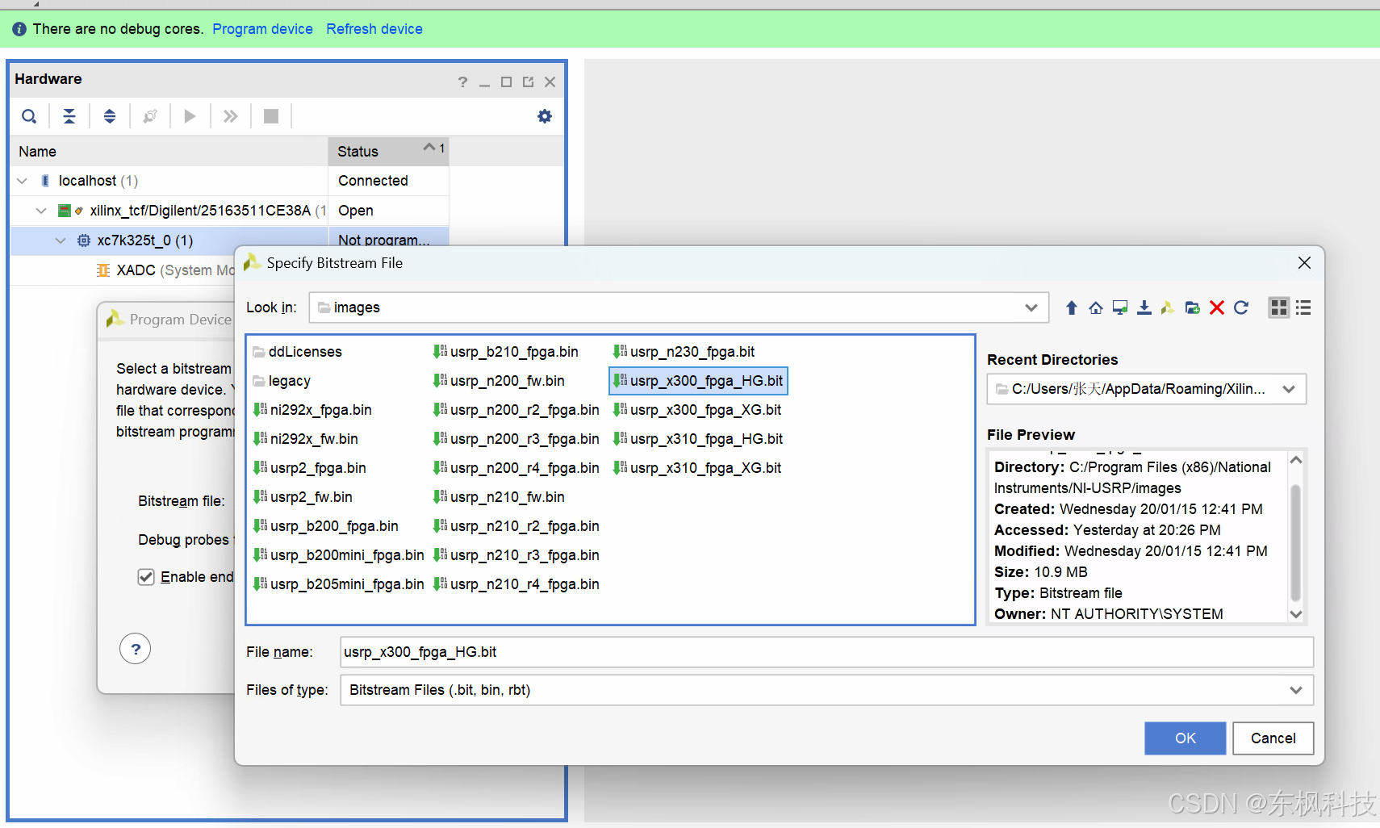This screenshot has width=1380, height=828.
Task: Click OK to confirm bitstream file
Action: 1186,738
